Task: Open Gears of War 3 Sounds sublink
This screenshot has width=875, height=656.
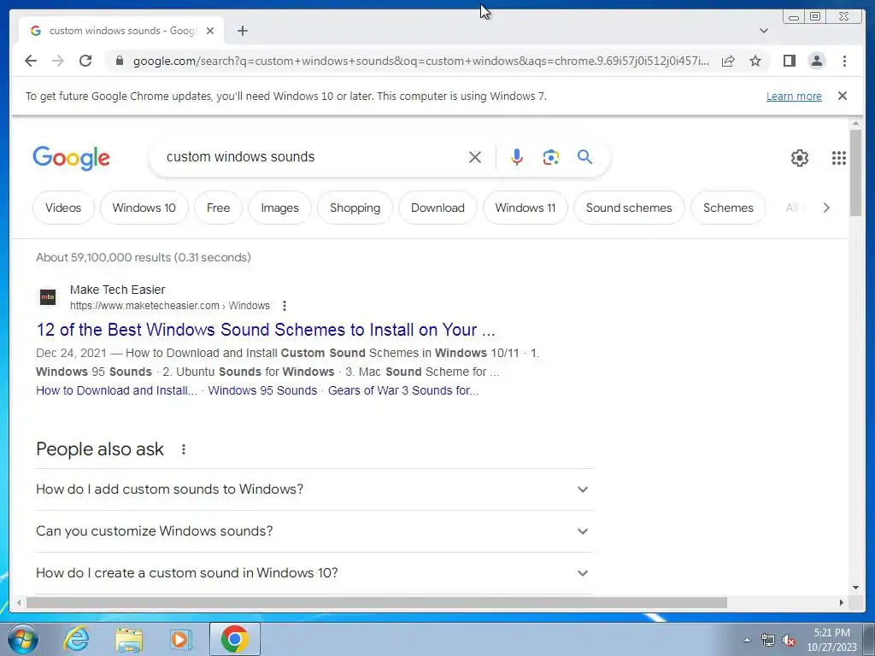Action: [403, 390]
